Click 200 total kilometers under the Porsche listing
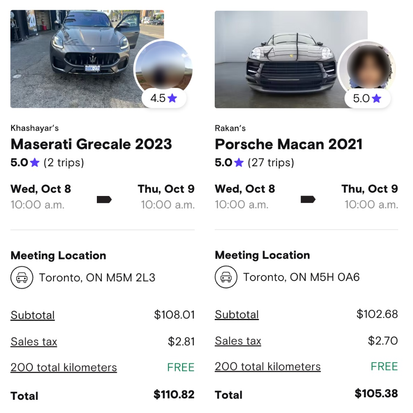This screenshot has width=413, height=413. (x=268, y=366)
